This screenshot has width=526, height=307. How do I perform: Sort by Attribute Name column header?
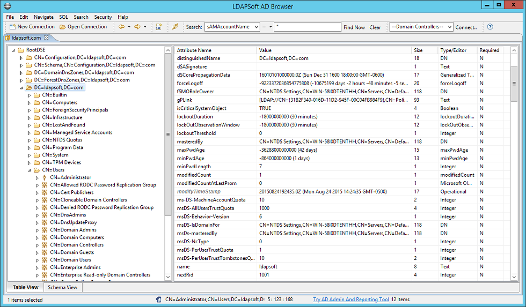215,50
